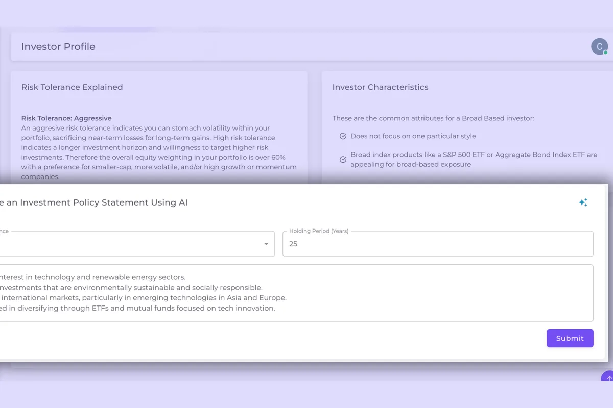This screenshot has width=613, height=408.
Task: Click the AI sparkle icon in dialog
Action: coord(583,202)
